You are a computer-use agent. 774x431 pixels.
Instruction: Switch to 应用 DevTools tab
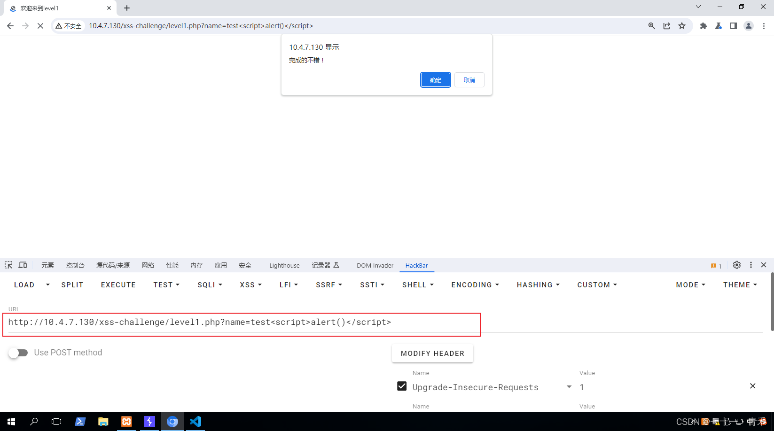(221, 265)
